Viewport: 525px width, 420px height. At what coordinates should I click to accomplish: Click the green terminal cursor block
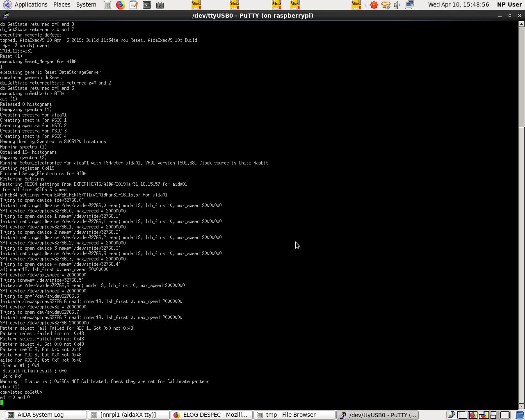[2, 403]
